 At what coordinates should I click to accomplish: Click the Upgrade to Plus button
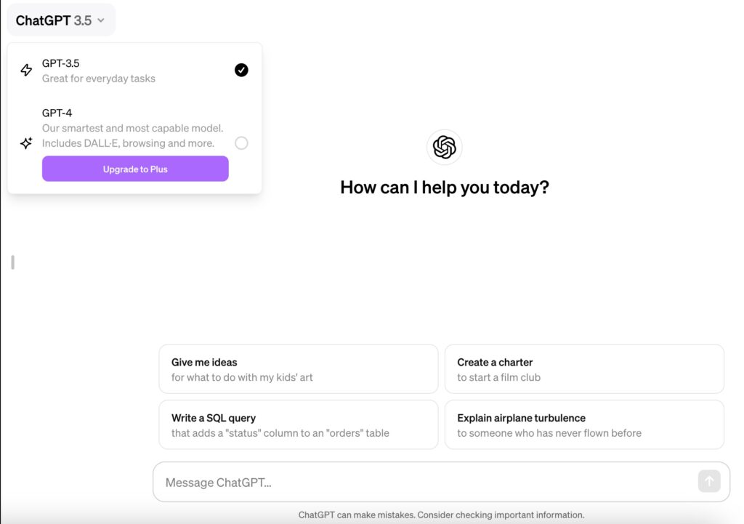tap(135, 169)
